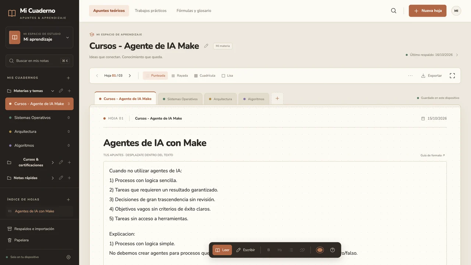The width and height of the screenshot is (471, 265).
Task: Pick the orange ink color swatch
Action: click(320, 250)
